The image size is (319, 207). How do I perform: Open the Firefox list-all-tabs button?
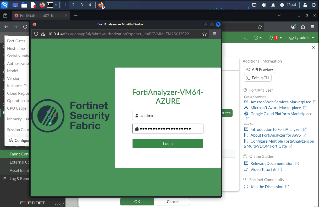[x=279, y=16]
